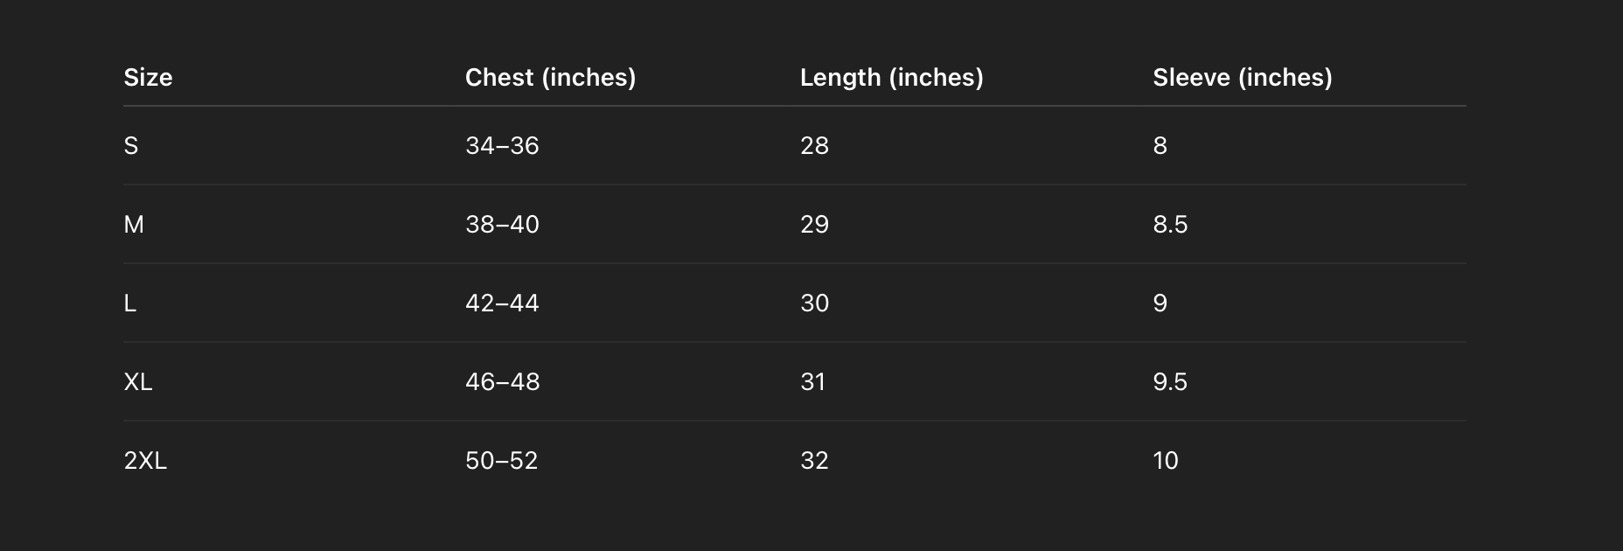This screenshot has width=1623, height=551.
Task: Select the S size row label
Action: pyautogui.click(x=131, y=145)
